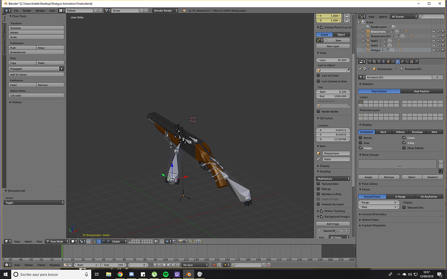
Task: Open Spotify from the Windows taskbar
Action: 165,275
